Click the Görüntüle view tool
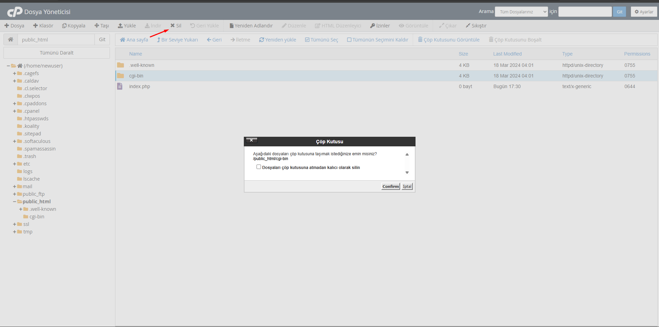This screenshot has height=327, width=659. pyautogui.click(x=413, y=26)
